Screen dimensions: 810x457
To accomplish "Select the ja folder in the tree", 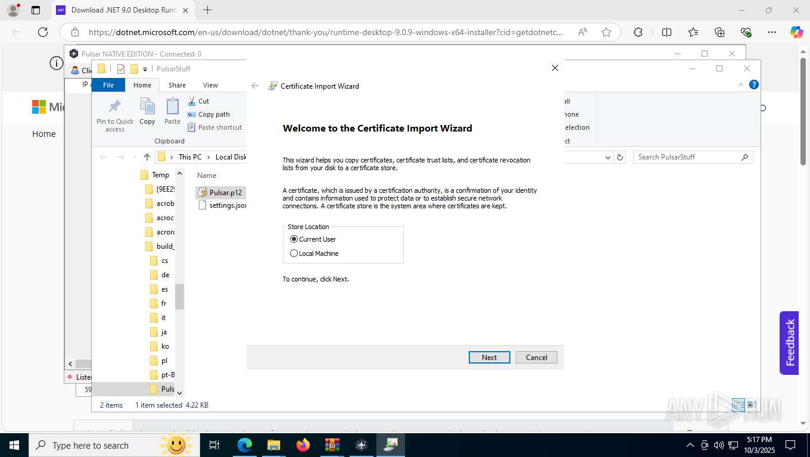I will point(159,332).
